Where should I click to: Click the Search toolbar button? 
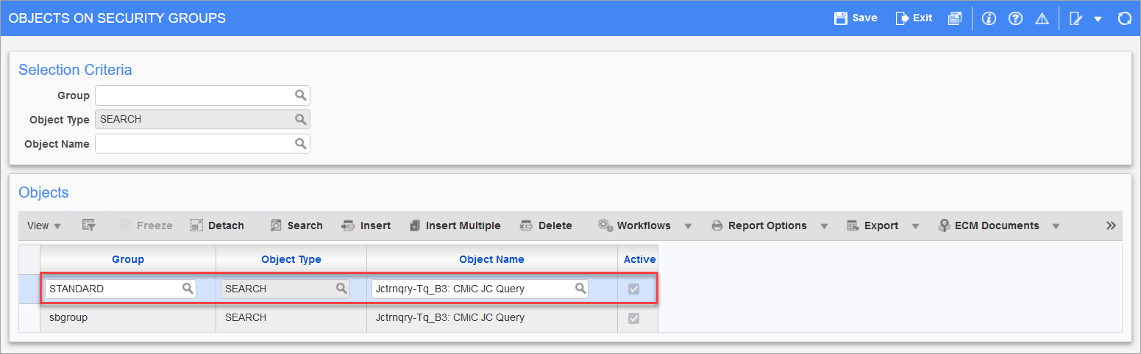296,225
